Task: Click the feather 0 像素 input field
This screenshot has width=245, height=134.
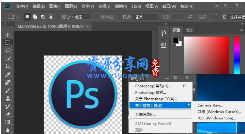Action: pos(82,17)
